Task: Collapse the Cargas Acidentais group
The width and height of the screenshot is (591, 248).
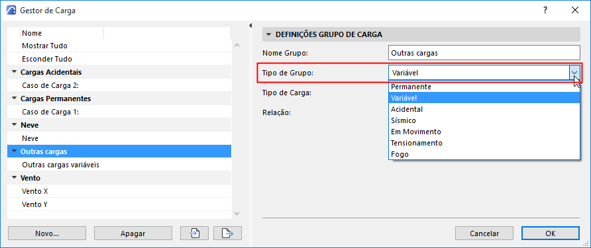Action: pos(15,72)
